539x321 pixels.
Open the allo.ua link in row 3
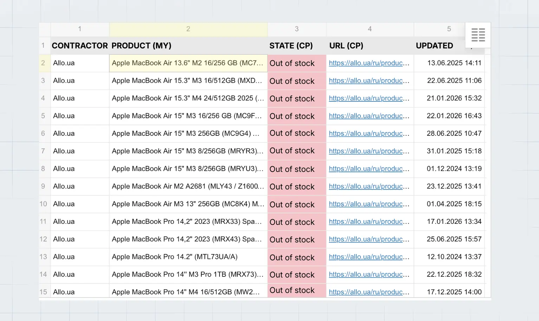(x=369, y=81)
